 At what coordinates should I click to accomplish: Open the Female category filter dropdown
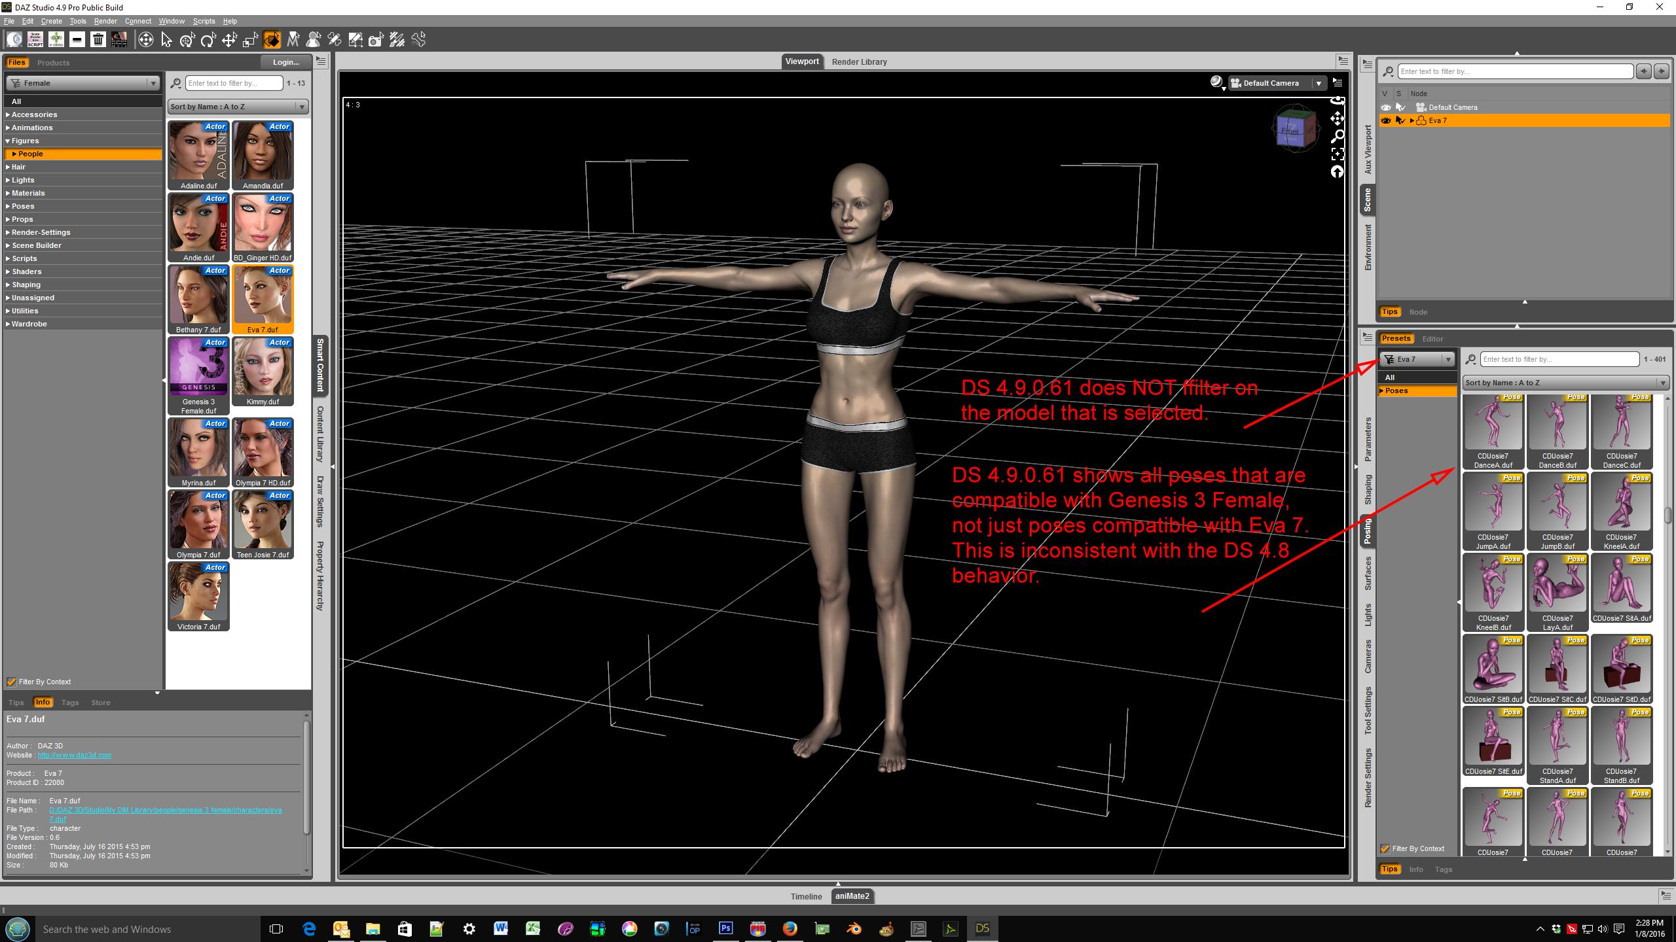tap(153, 83)
